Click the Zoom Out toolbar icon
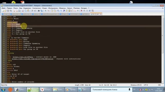 [48, 11]
